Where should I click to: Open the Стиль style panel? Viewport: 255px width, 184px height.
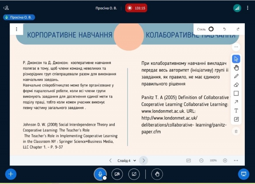[x=206, y=29]
